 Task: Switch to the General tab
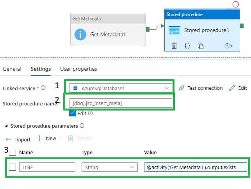[12, 69]
